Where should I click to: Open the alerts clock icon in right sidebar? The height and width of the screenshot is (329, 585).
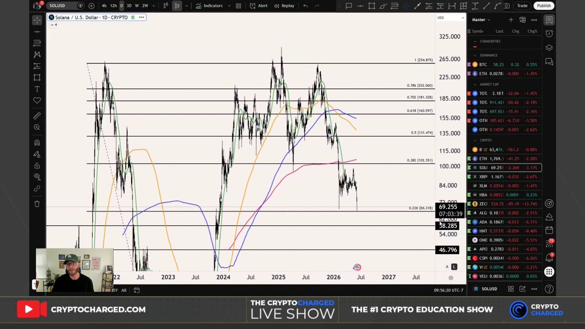(x=549, y=34)
